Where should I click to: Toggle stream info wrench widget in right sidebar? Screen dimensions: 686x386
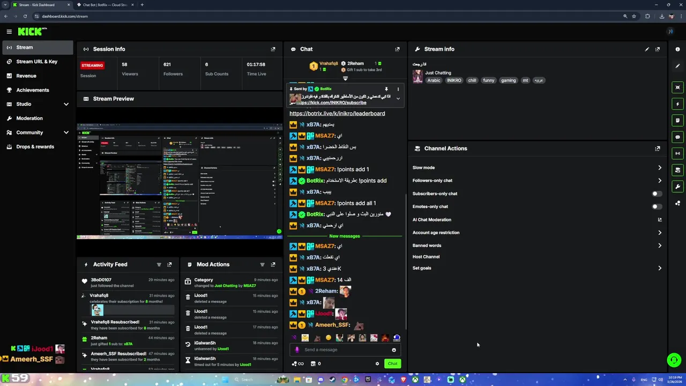pos(678,187)
